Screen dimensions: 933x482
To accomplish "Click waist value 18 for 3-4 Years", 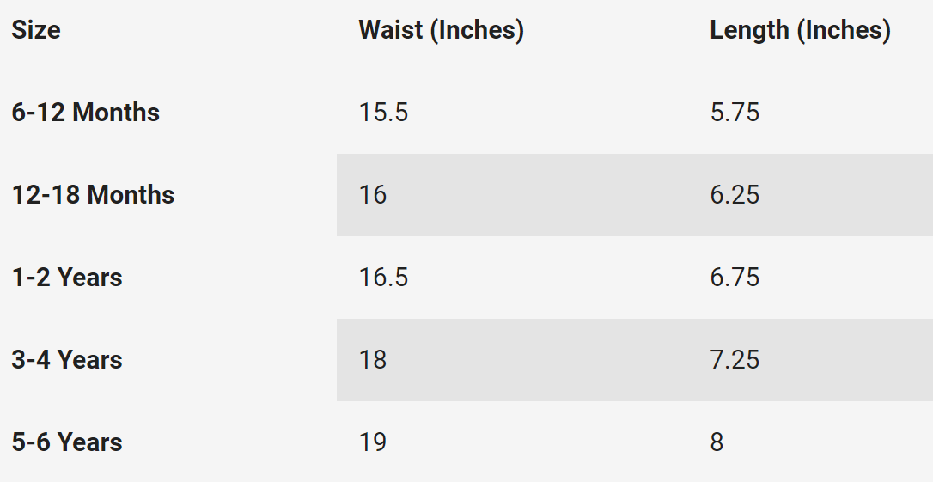I will pos(373,360).
